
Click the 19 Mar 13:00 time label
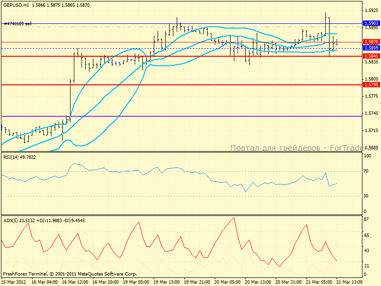pyautogui.click(x=166, y=282)
